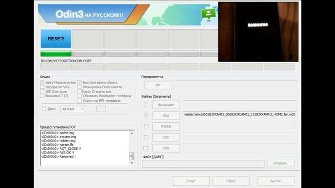Viewport: 335px width, 188px height.
Task: Click the Старт button
Action: (191, 181)
